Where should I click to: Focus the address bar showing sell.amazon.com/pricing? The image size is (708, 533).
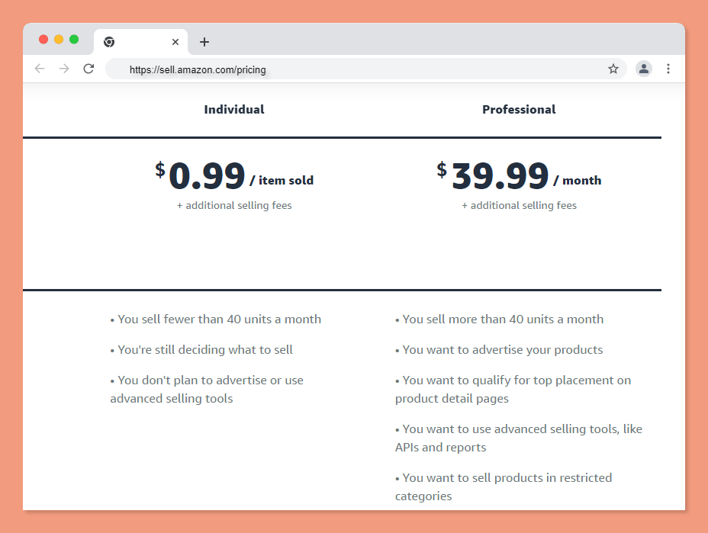(x=365, y=69)
